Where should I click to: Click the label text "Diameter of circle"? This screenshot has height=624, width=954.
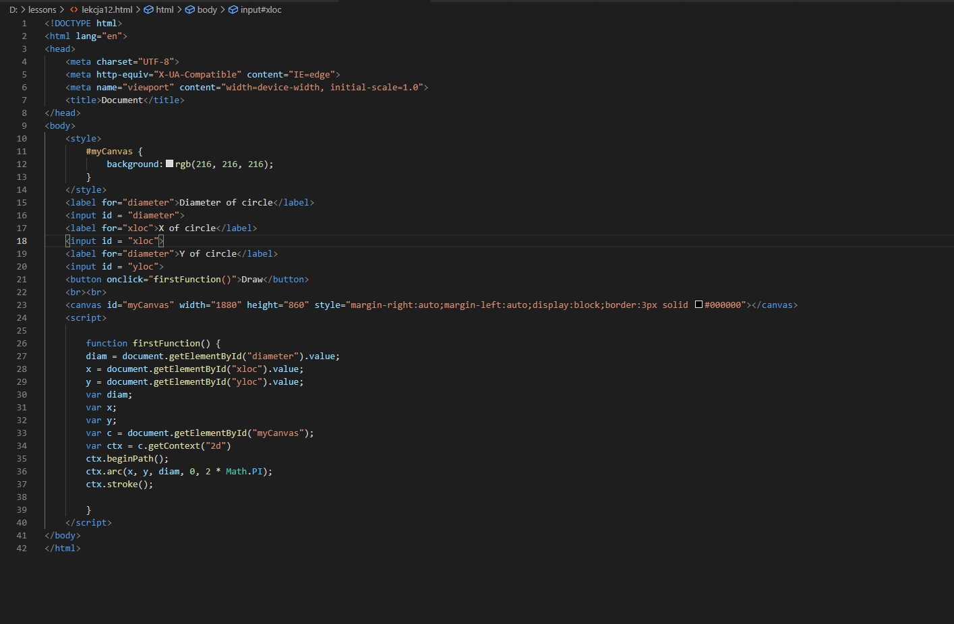226,203
